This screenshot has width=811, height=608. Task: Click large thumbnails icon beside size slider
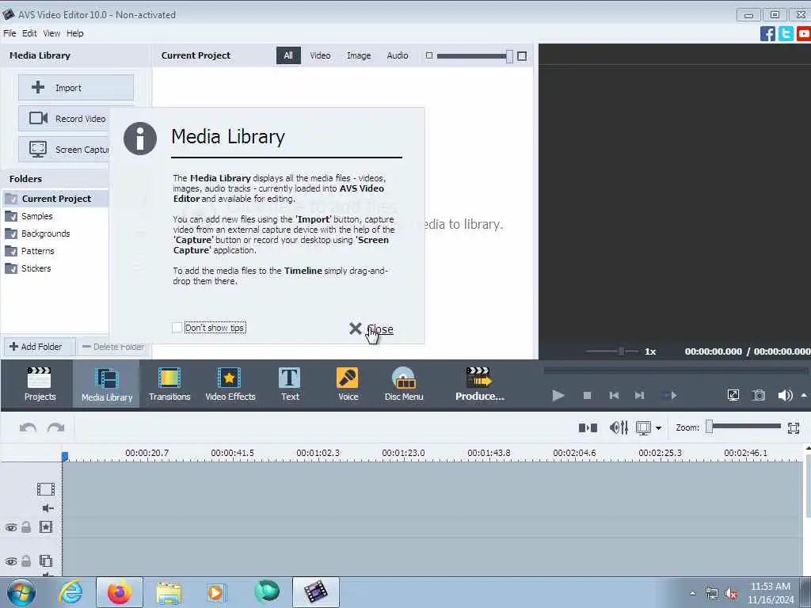tap(522, 56)
